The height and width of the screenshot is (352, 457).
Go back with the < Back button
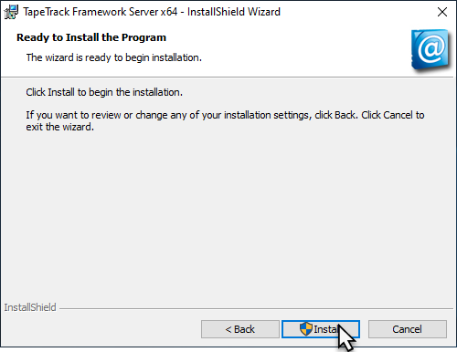pos(240,329)
